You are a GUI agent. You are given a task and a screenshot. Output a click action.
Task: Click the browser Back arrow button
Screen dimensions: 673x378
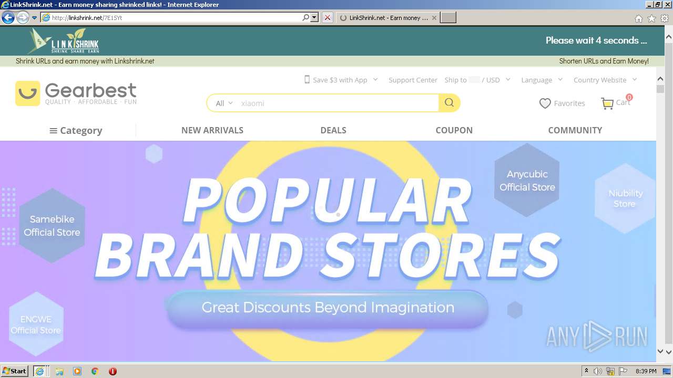[x=8, y=17]
